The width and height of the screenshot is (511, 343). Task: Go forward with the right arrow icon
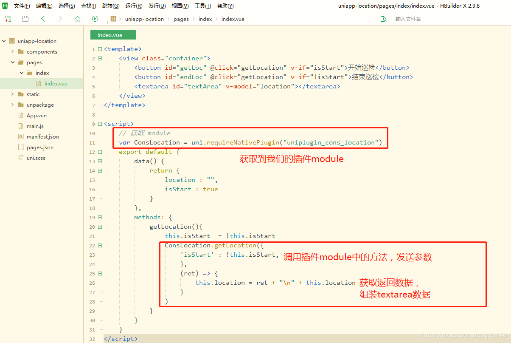60,19
